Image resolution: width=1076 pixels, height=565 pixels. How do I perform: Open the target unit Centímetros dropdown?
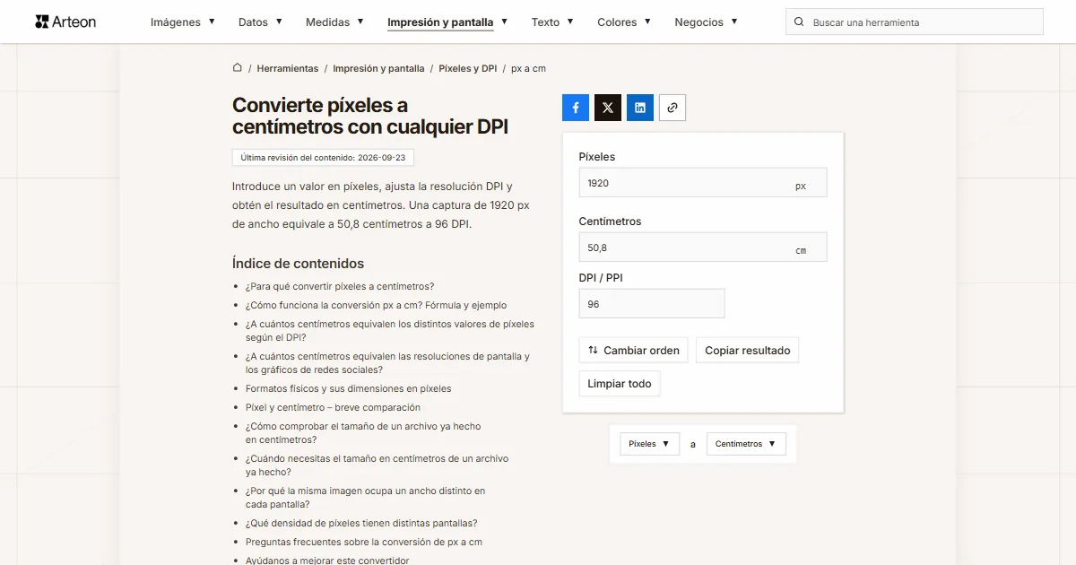pyautogui.click(x=746, y=444)
